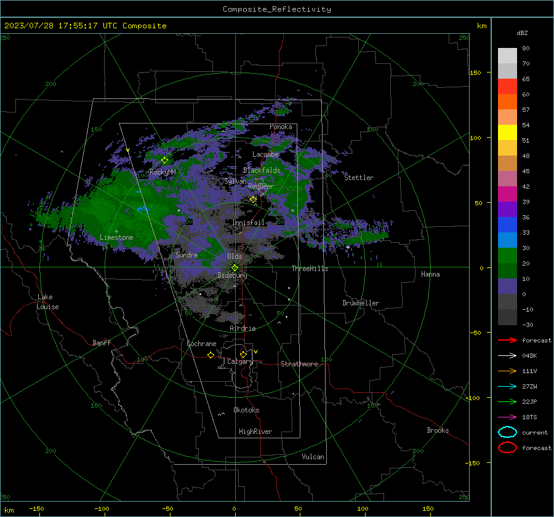Click the Composite_Reflectivity title
Screen dimensions: 554x517
277,9
